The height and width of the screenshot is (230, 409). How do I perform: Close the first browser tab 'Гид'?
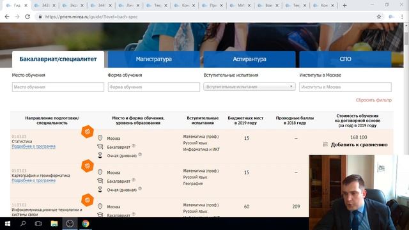26,5
